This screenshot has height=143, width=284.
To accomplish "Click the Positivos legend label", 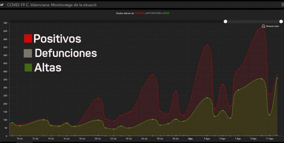I will (x=57, y=39).
